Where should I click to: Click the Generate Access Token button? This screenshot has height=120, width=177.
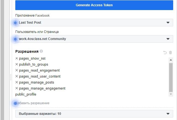click(x=94, y=5)
